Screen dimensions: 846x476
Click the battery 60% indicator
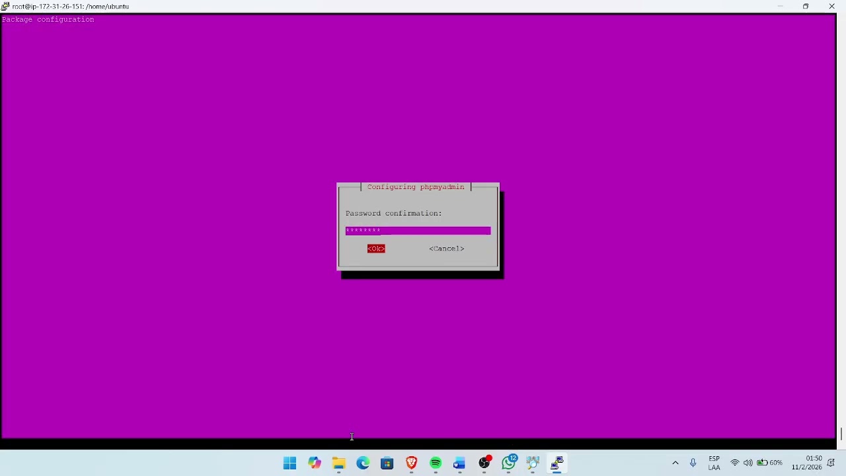(x=770, y=463)
